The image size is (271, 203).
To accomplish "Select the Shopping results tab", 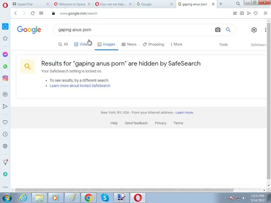I will [153, 44].
